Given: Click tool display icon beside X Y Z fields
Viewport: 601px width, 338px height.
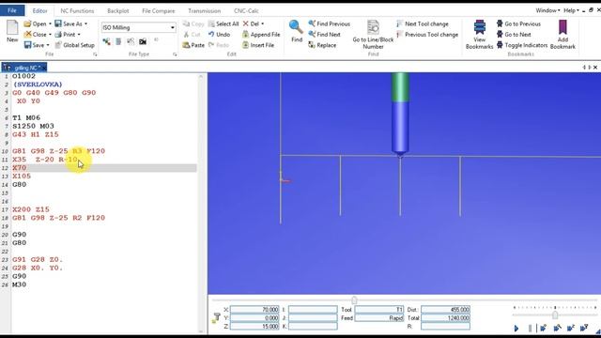Looking at the screenshot, I should coord(216,317).
